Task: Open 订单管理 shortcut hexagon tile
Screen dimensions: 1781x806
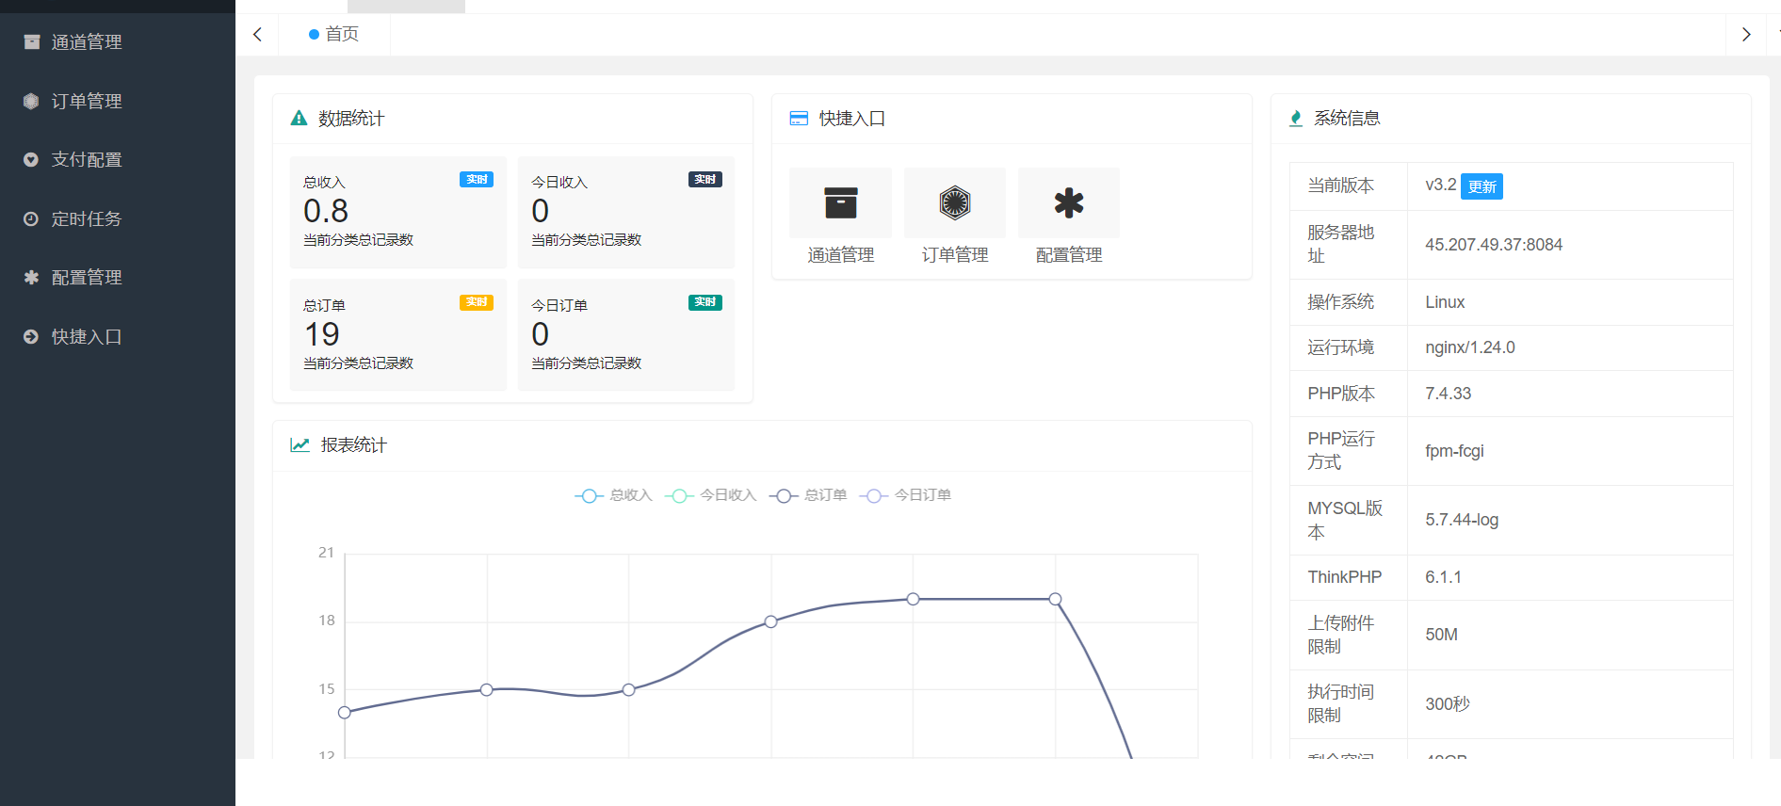Action: point(954,202)
